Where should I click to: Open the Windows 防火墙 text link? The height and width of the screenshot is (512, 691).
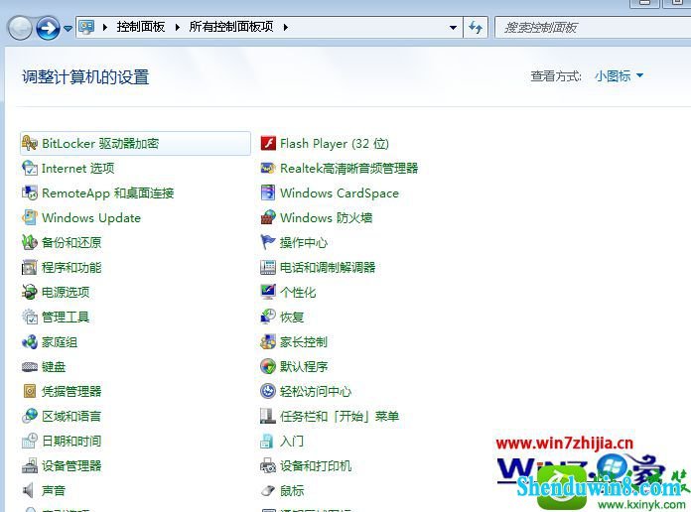(326, 217)
